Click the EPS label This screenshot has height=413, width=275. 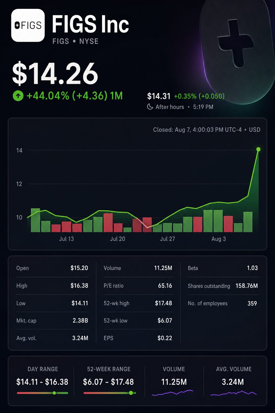point(108,338)
